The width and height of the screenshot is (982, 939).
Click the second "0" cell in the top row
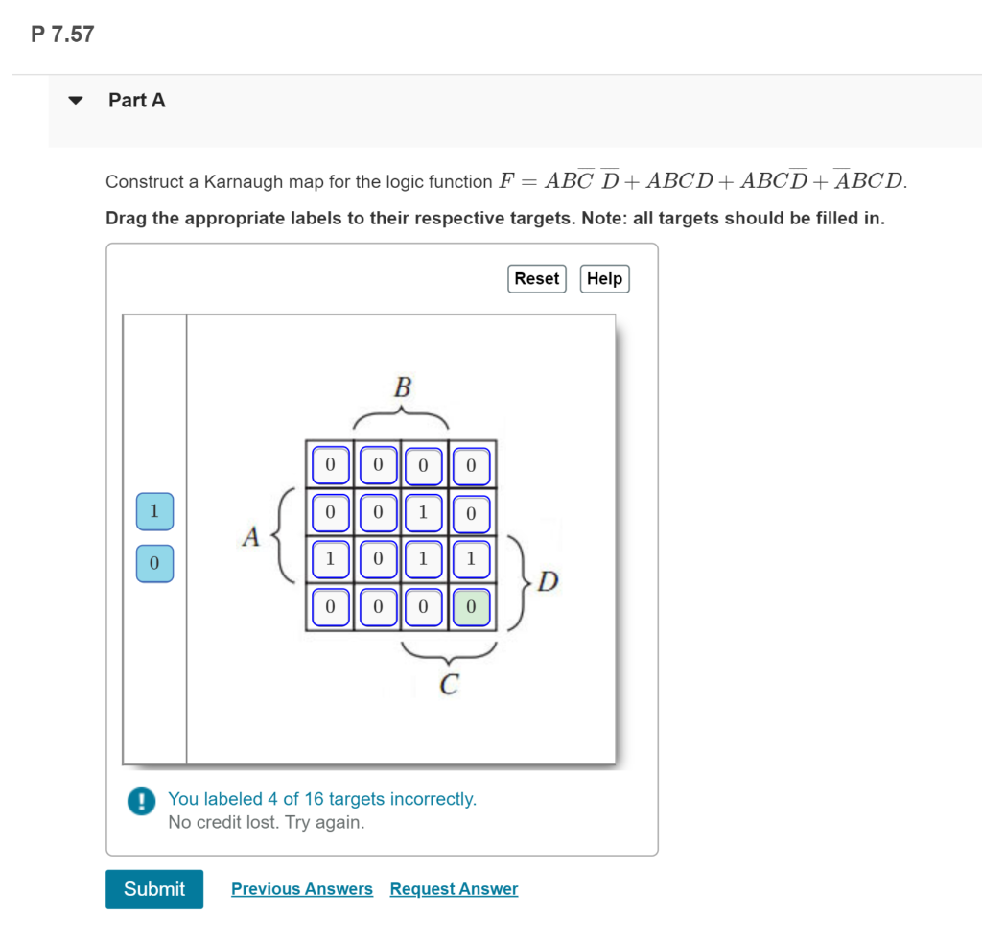[x=377, y=465]
